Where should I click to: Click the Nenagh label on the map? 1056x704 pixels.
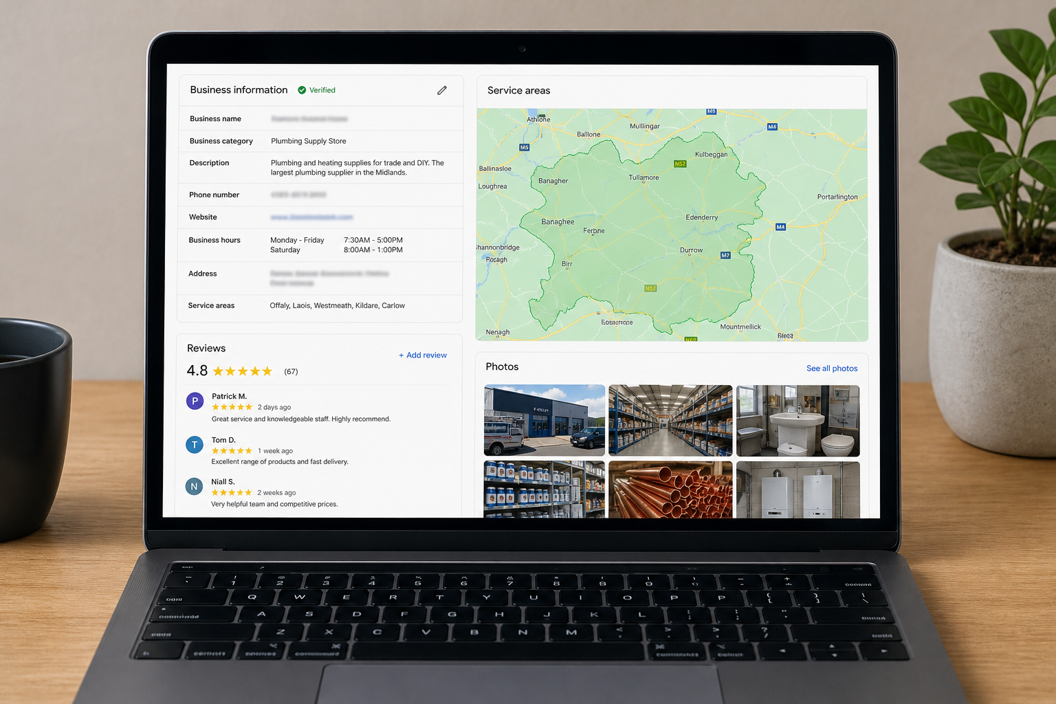click(x=498, y=333)
